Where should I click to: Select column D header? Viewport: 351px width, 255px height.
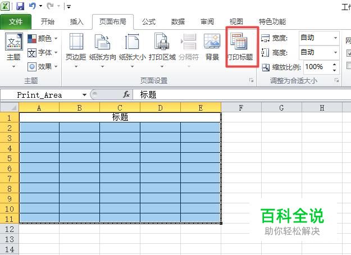(160, 108)
